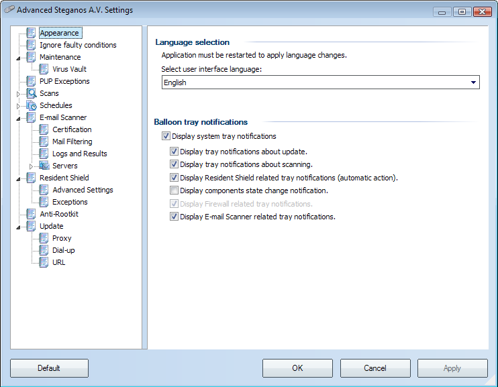This screenshot has height=387, width=498.
Task: Click the PUP Exceptions page icon
Action: 31,81
